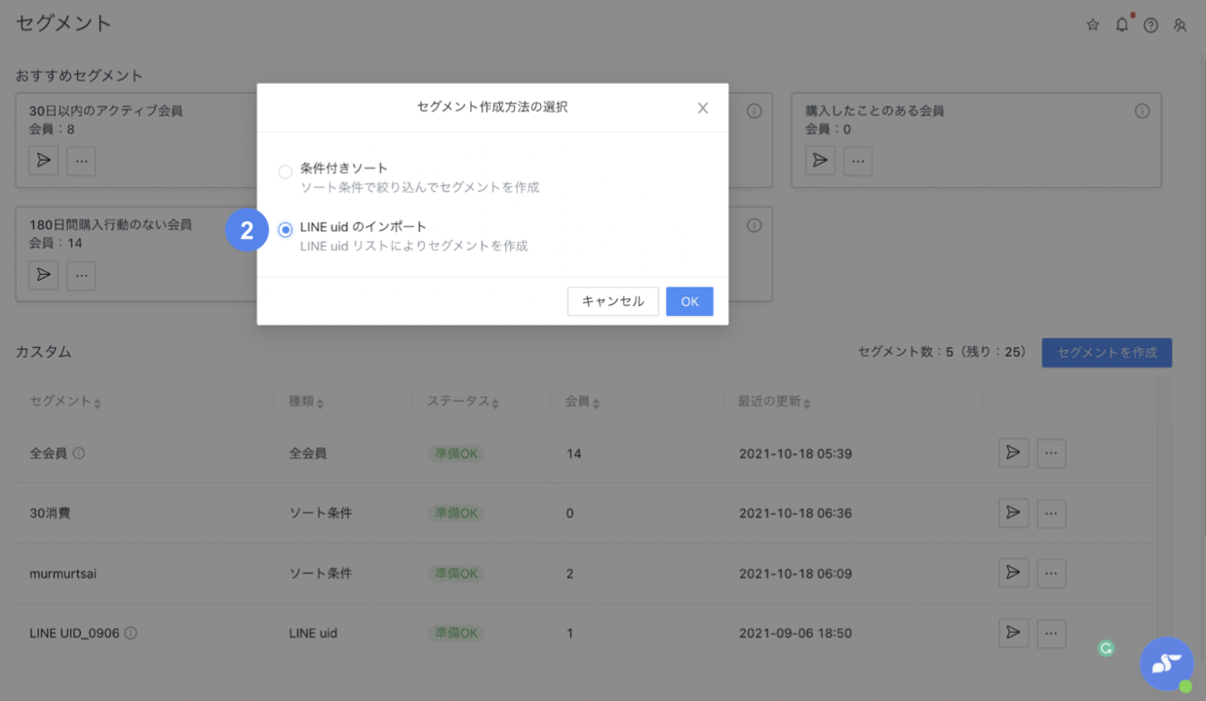This screenshot has width=1206, height=701.
Task: Click the セグメントを作成 button
Action: click(1107, 353)
